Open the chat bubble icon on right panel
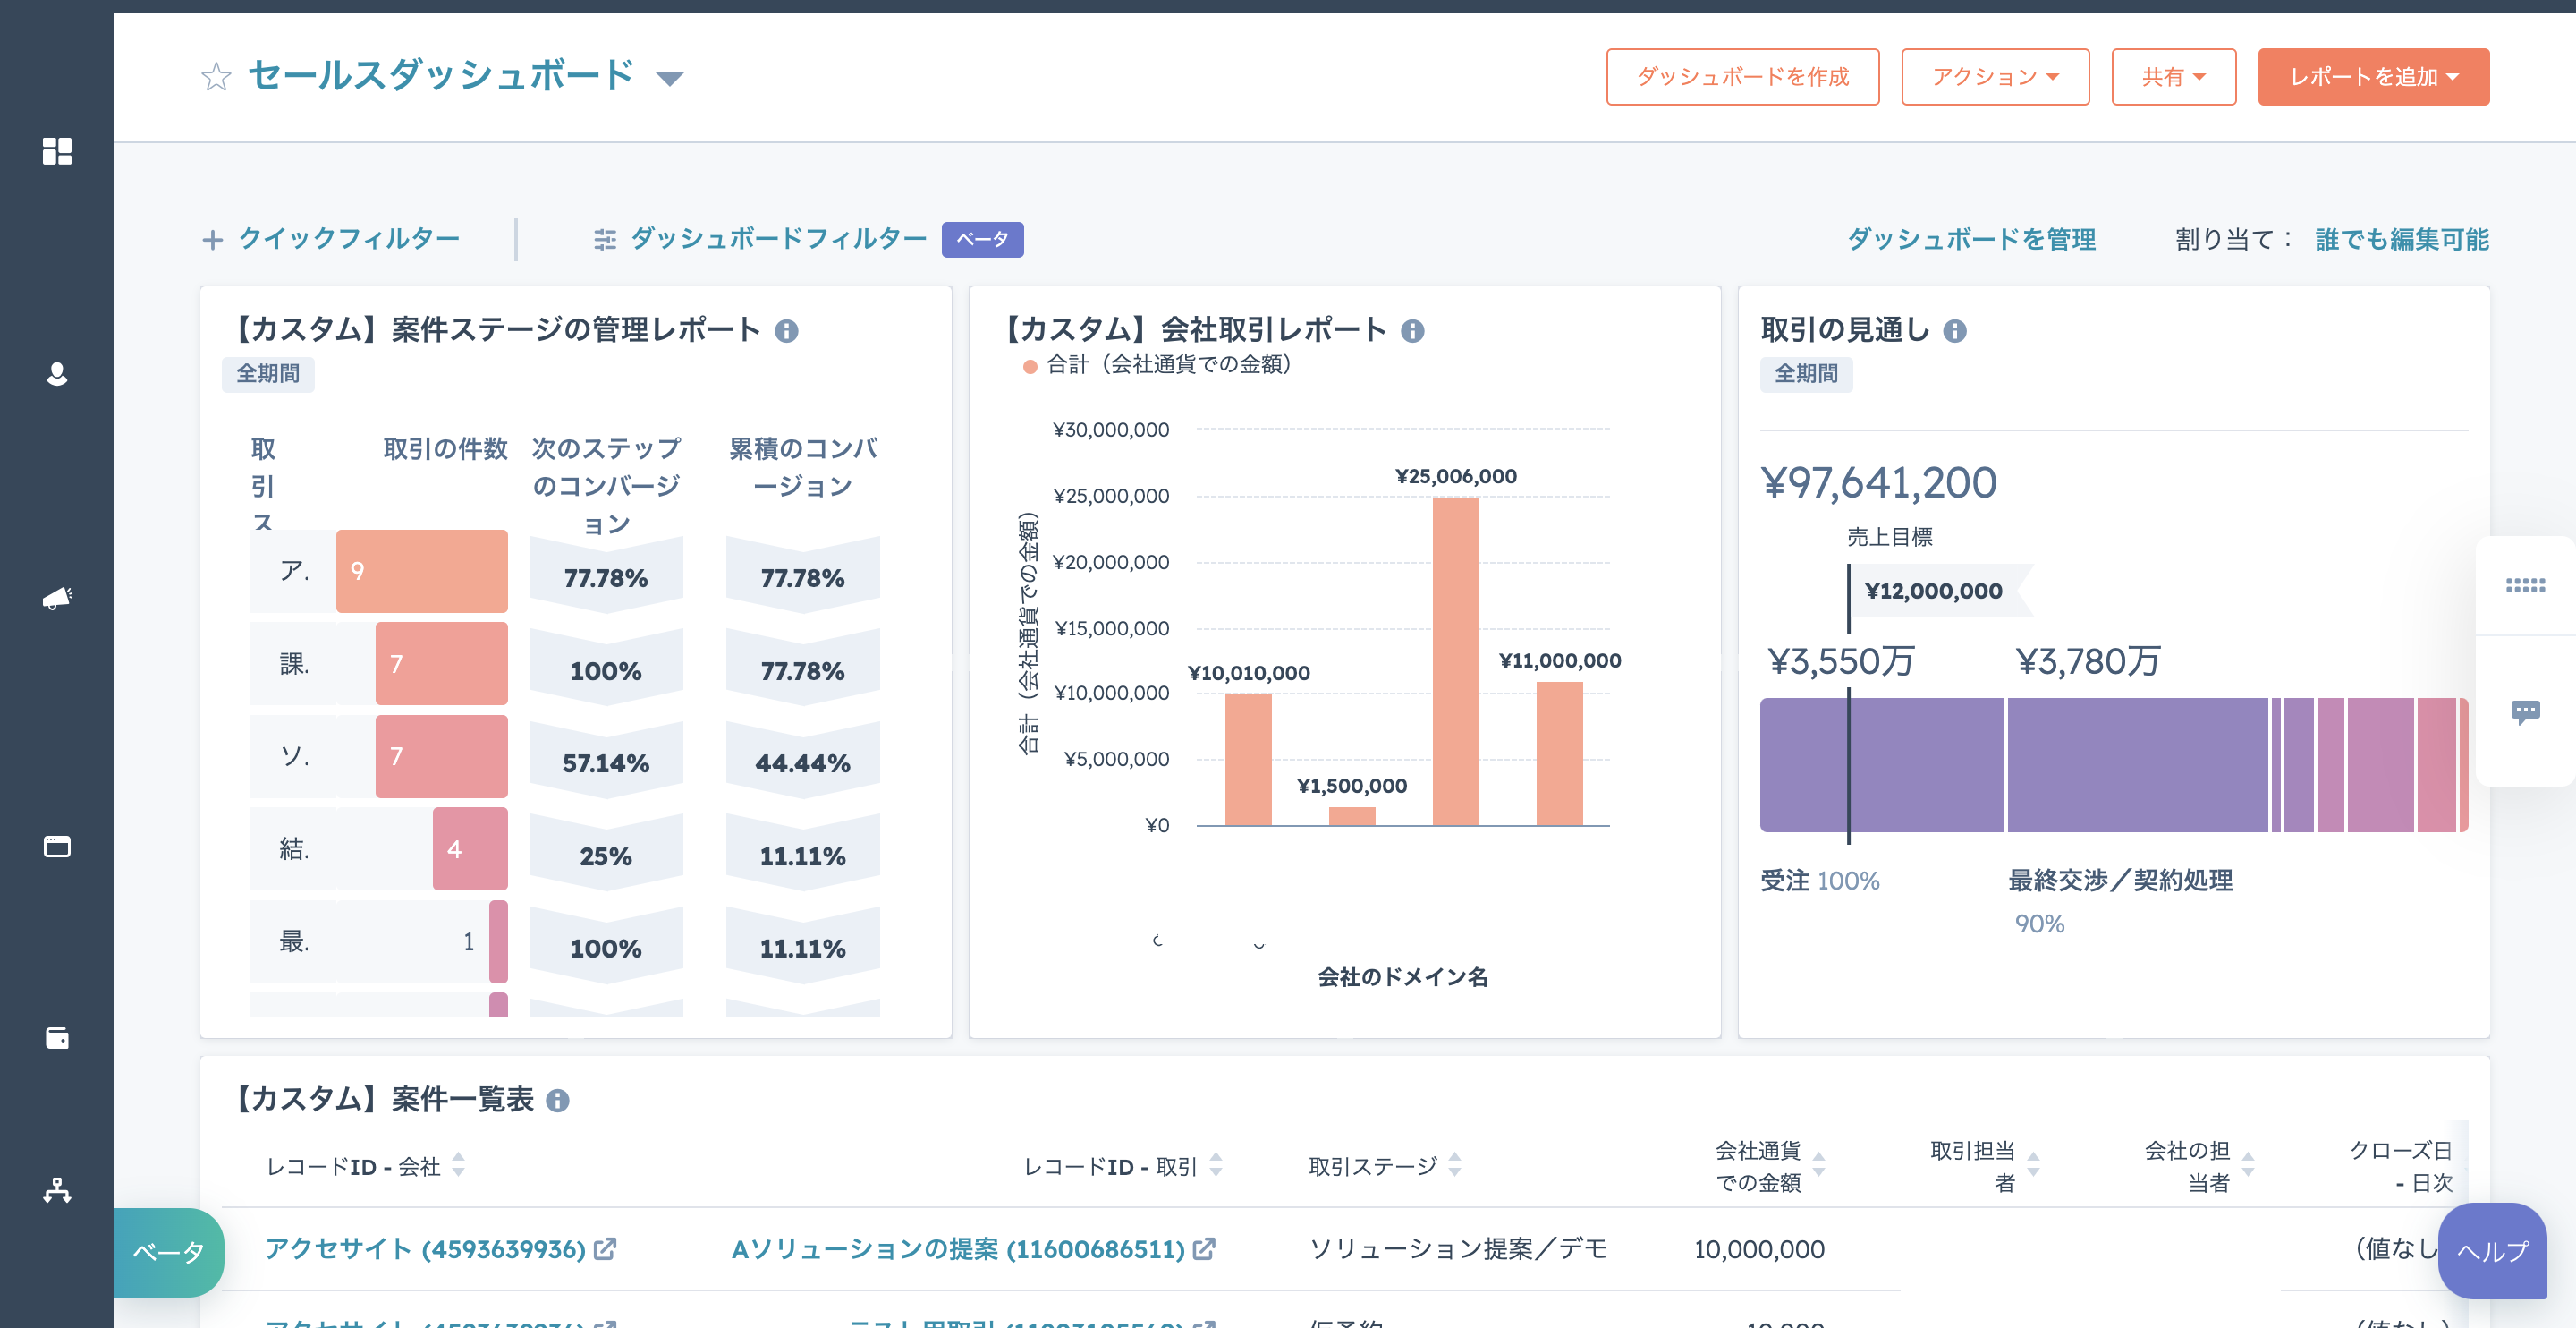The height and width of the screenshot is (1328, 2576). click(x=2525, y=712)
